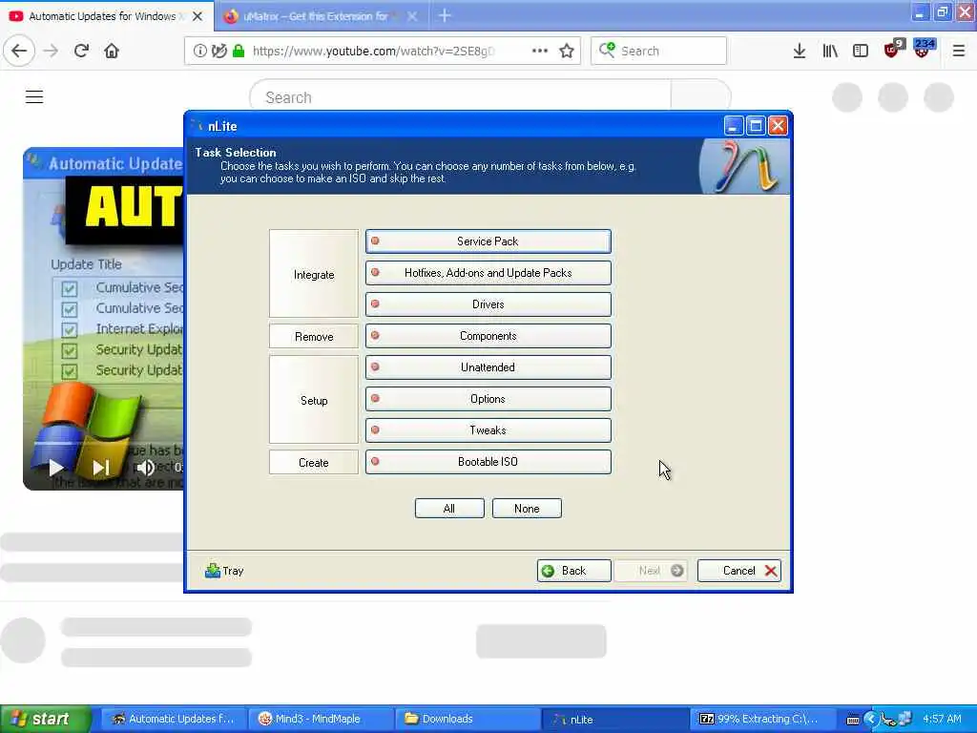
Task: Mute the video volume
Action: coord(145,467)
